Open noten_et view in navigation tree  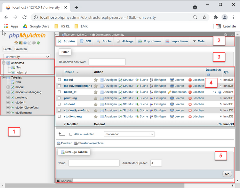[21, 72]
